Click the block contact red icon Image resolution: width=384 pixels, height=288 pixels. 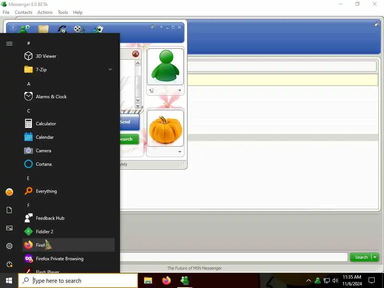click(x=135, y=54)
